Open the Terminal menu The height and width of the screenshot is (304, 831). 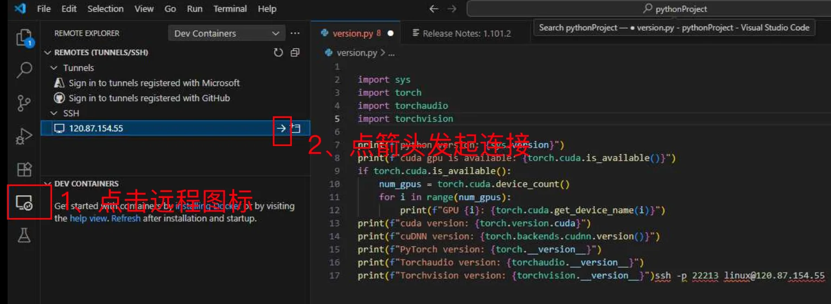click(231, 9)
